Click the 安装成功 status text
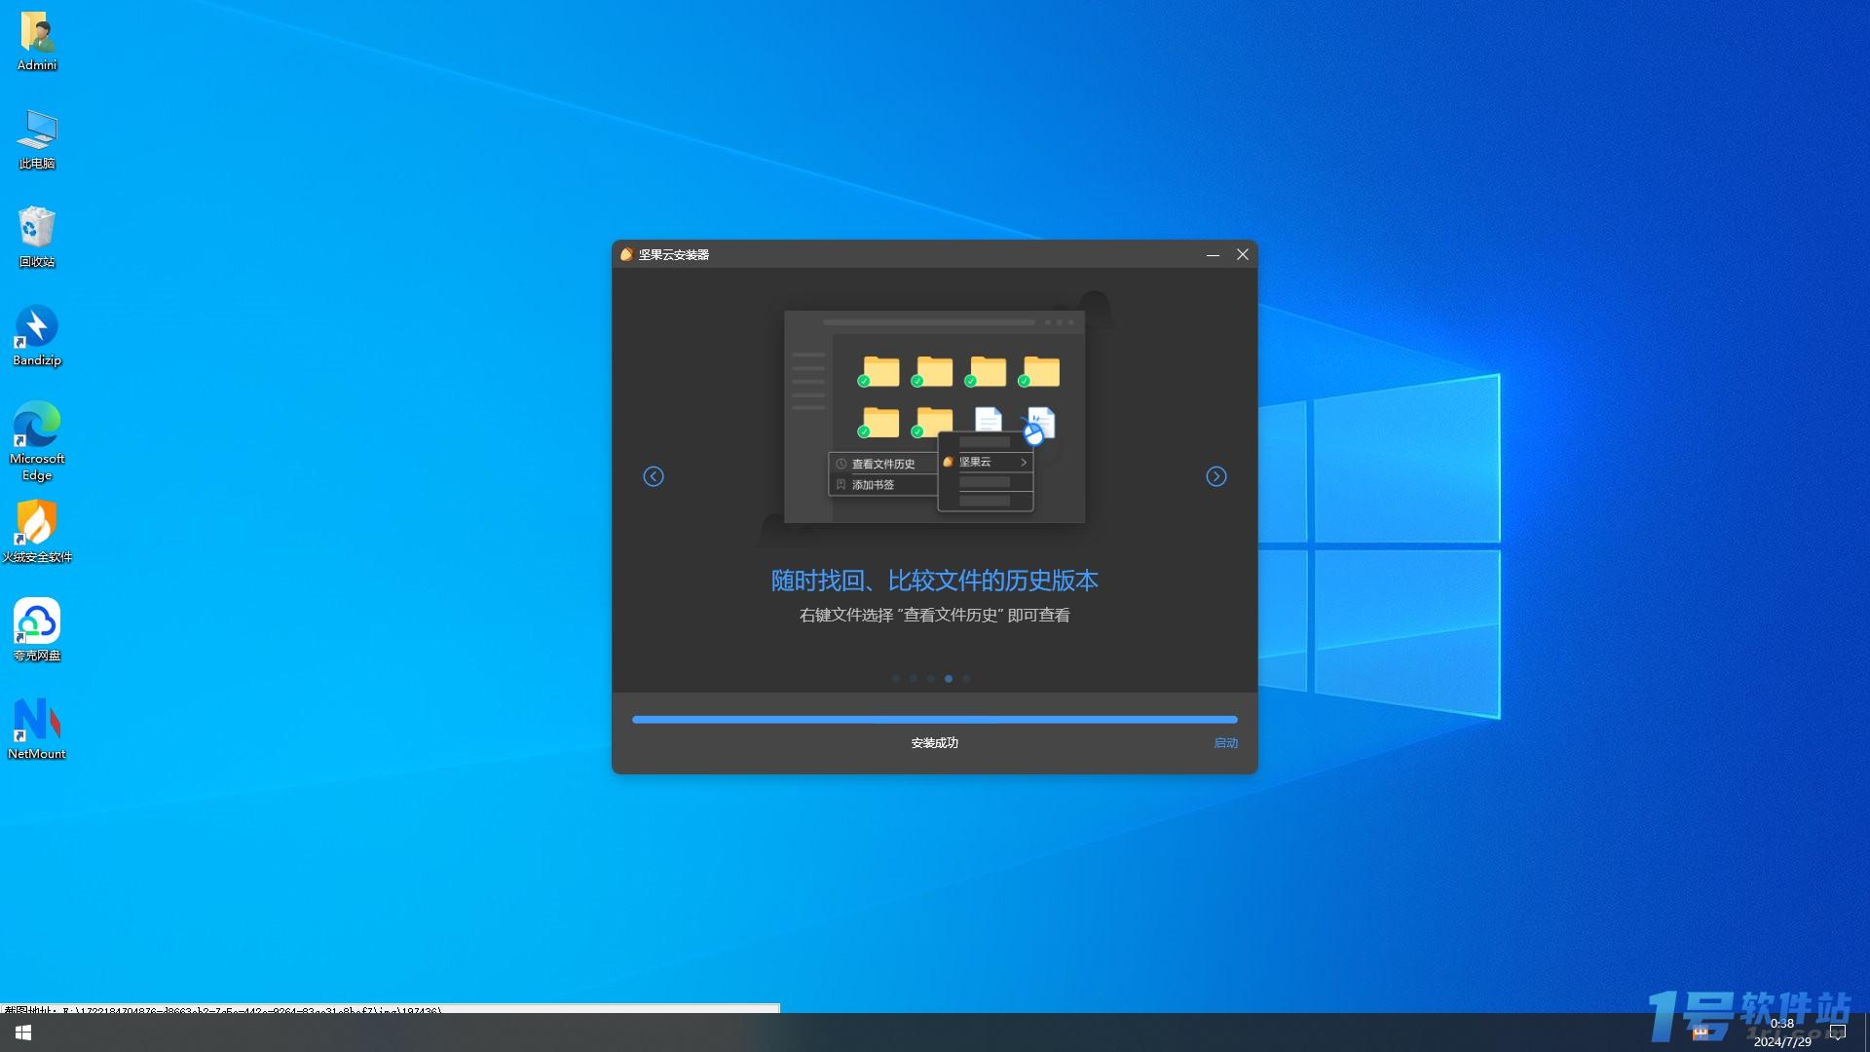The image size is (1870, 1052). [935, 743]
